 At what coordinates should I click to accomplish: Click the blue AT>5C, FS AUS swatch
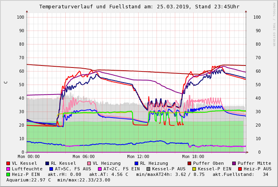(x=51, y=169)
